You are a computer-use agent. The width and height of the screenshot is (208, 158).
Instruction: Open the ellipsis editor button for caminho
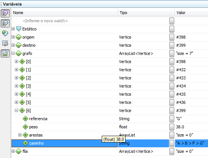tap(172, 143)
